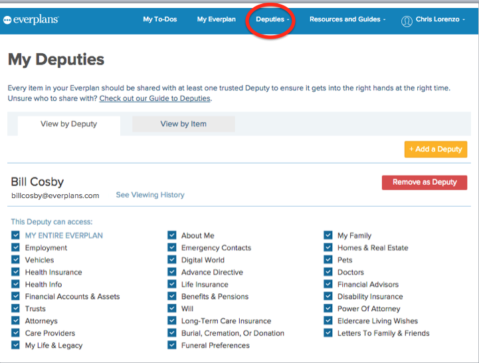Uncheck the Pets checkbox
This screenshot has height=363, width=479.
click(328, 260)
